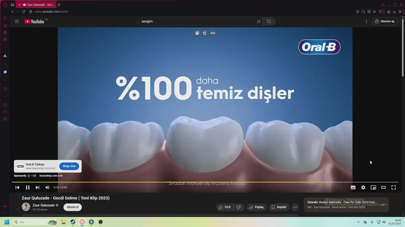Open sidebar Aria AI icon

pos(5,56)
